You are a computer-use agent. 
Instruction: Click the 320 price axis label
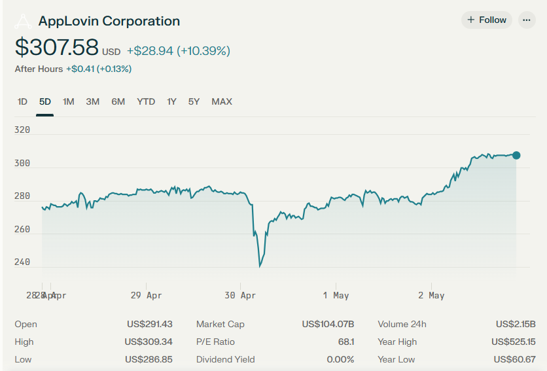point(22,130)
